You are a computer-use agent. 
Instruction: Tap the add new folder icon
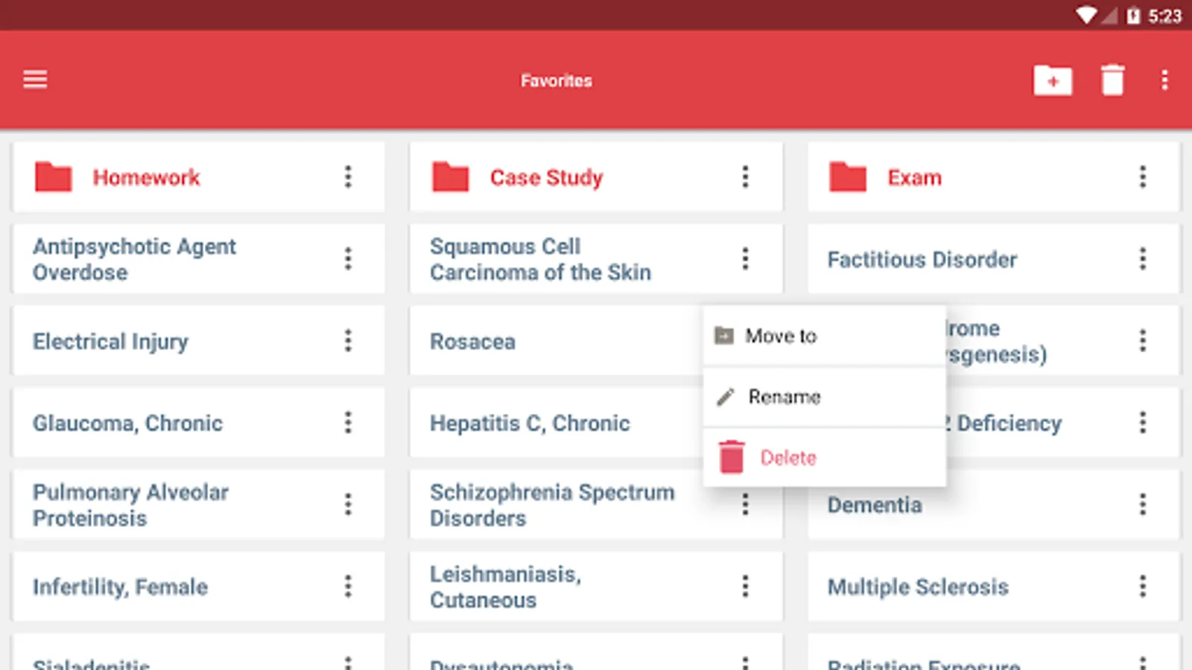(x=1052, y=80)
